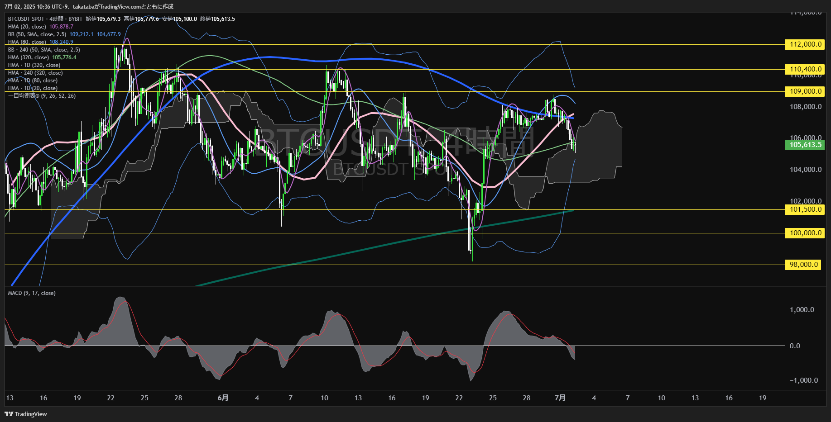Click the 109,212.1 upper band value
Image resolution: width=831 pixels, height=422 pixels.
click(x=82, y=34)
